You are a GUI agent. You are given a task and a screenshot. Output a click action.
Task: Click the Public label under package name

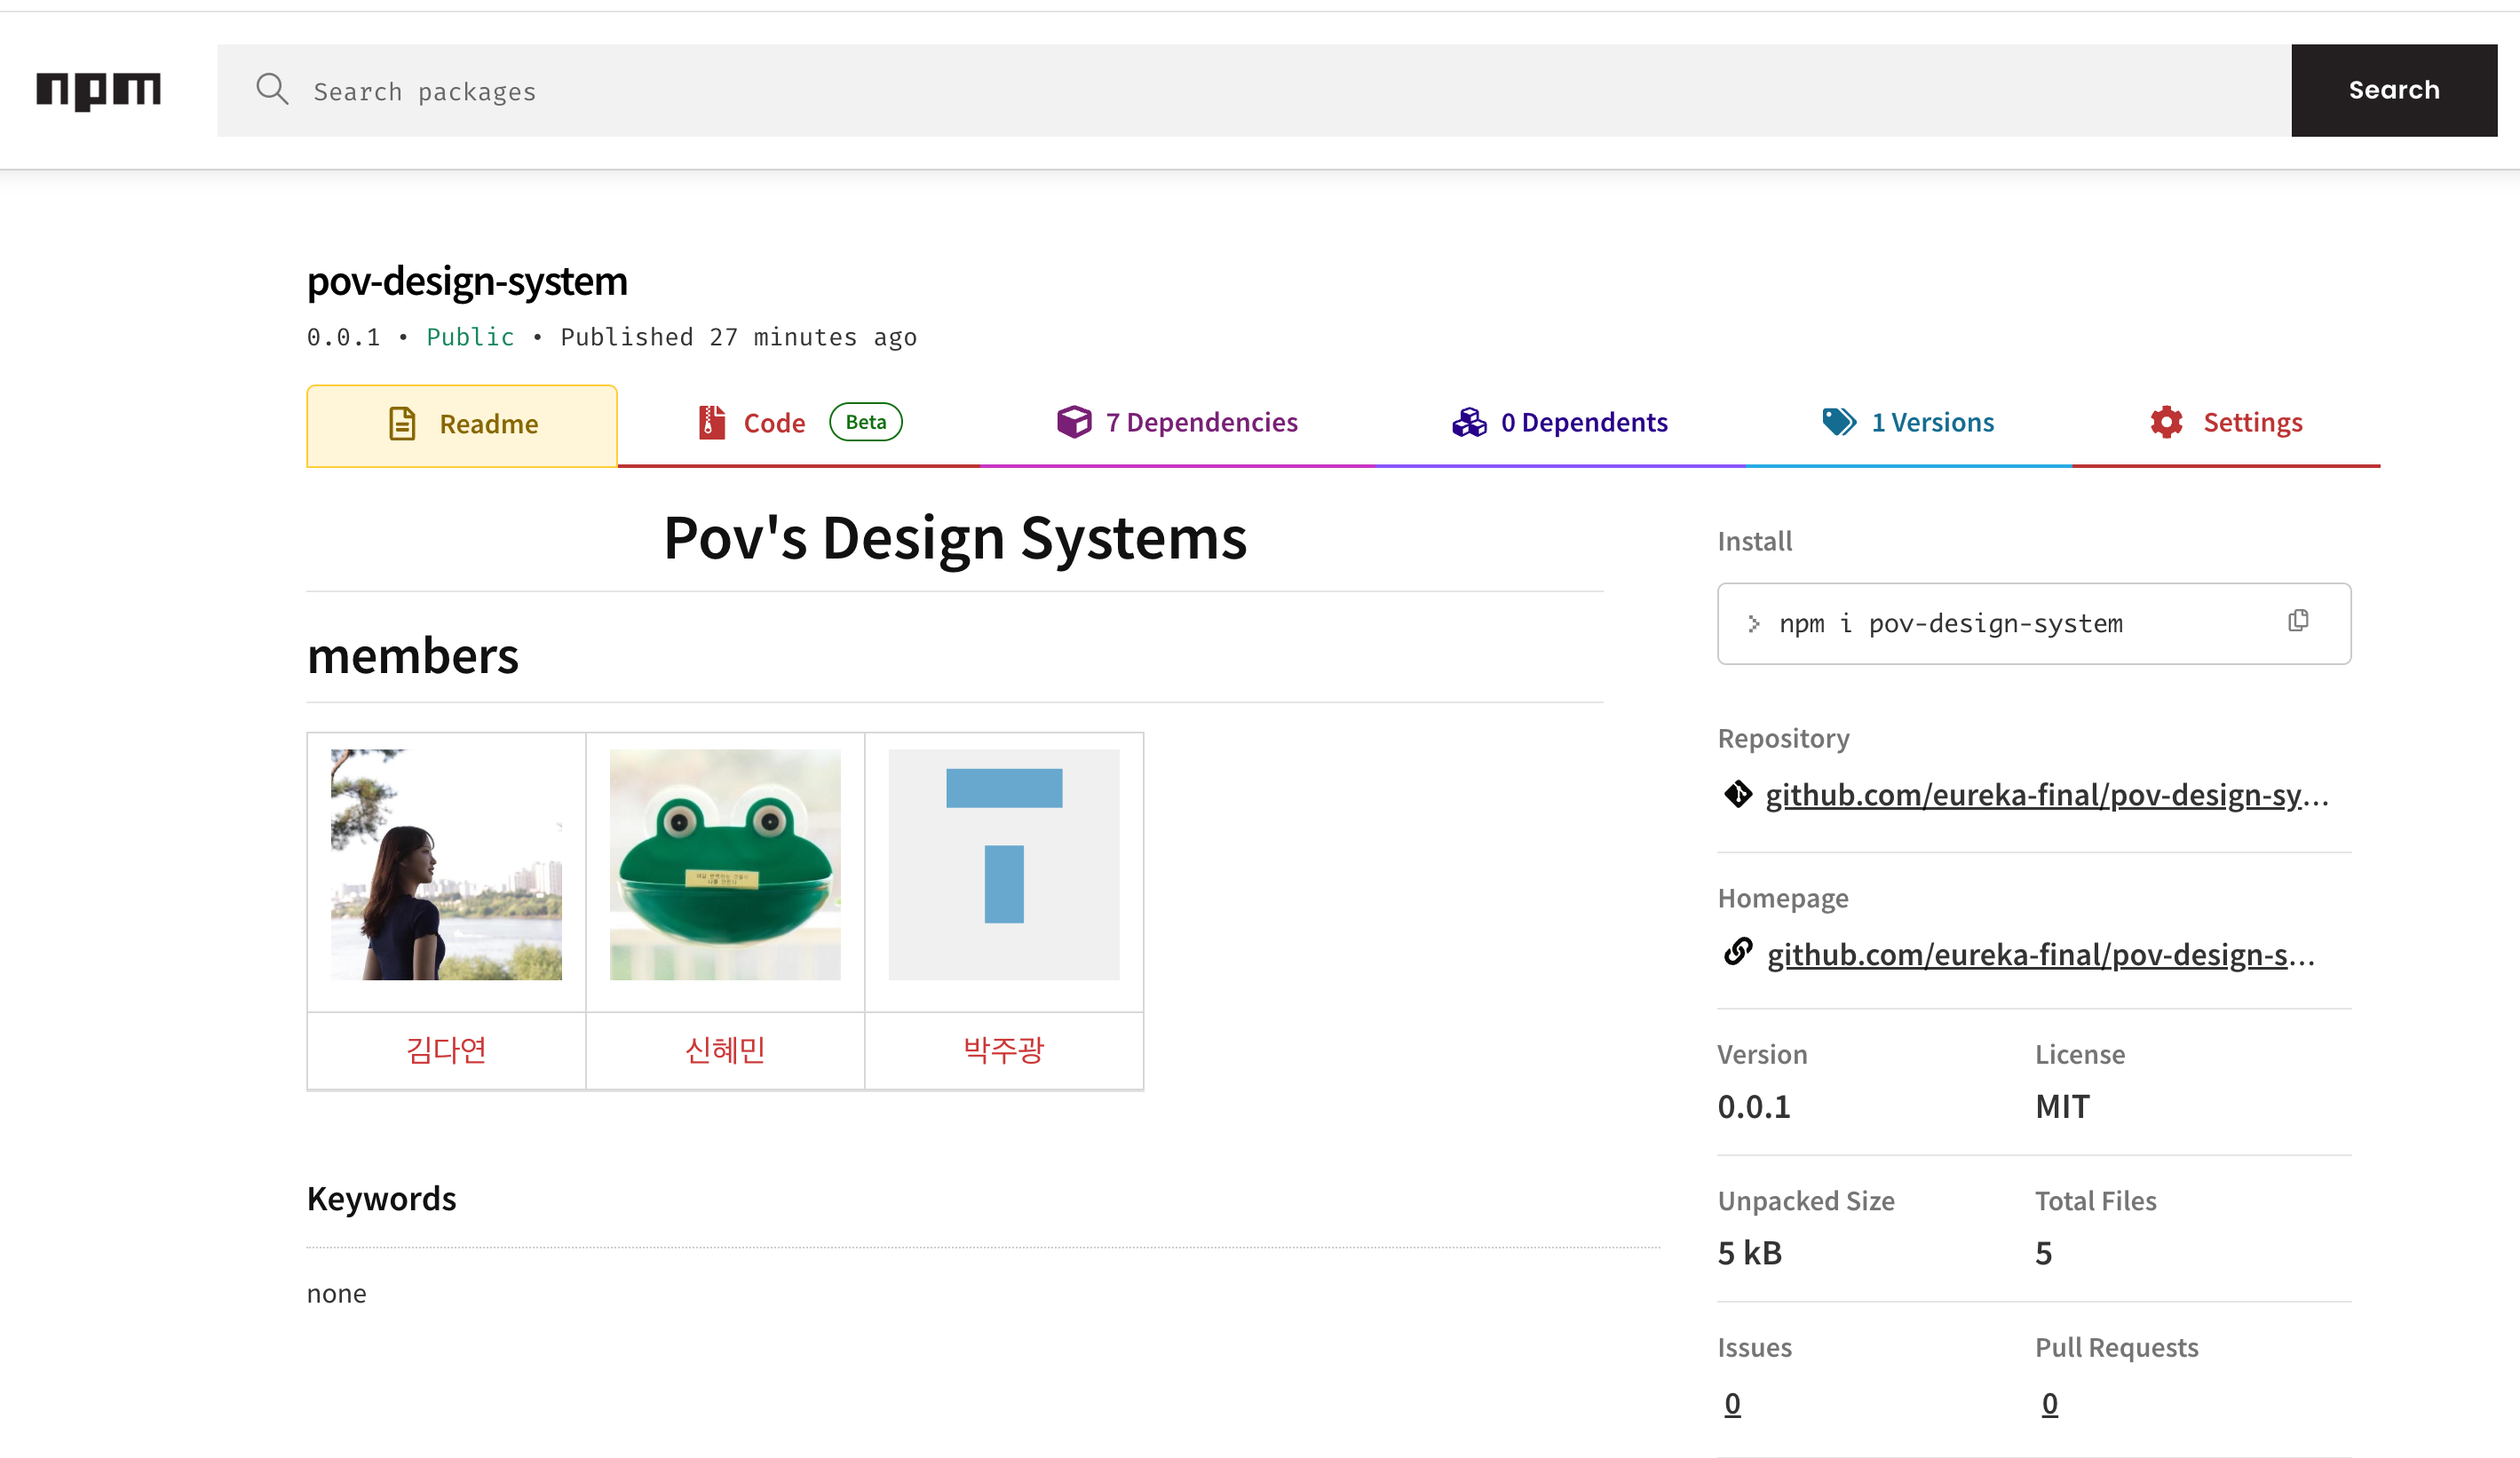coord(470,337)
